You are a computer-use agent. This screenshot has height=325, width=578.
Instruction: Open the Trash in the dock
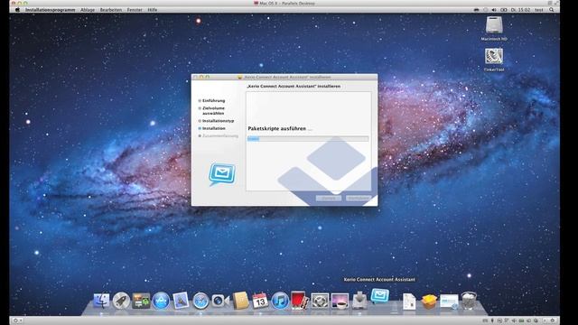click(x=469, y=301)
